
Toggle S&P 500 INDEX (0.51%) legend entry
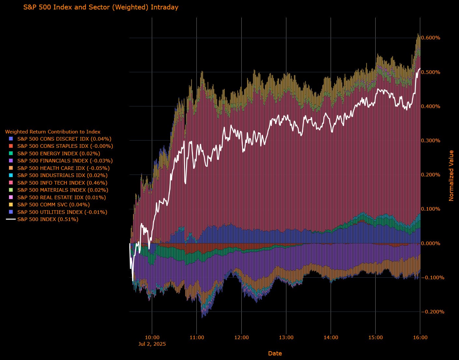point(48,219)
